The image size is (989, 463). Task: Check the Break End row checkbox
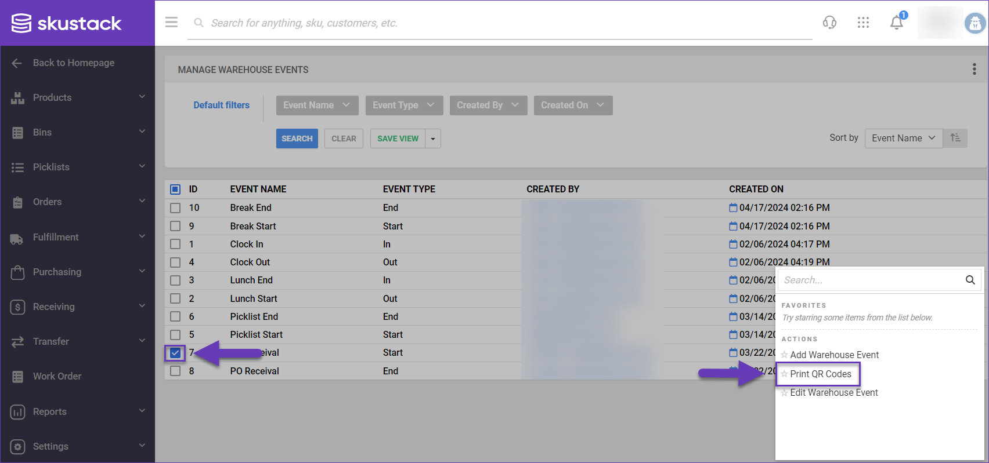(175, 208)
